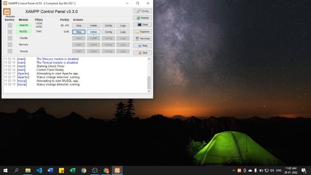View the FileZilla Logs
311x175 pixels.
click(x=123, y=38)
